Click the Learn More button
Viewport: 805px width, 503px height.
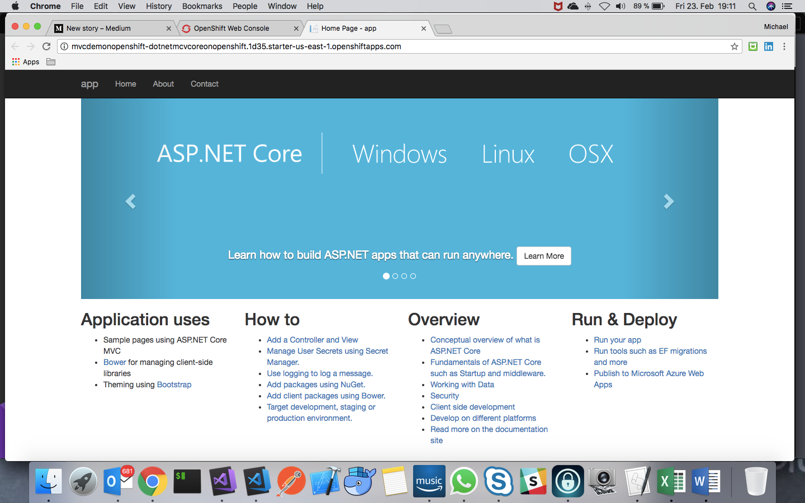tap(543, 256)
